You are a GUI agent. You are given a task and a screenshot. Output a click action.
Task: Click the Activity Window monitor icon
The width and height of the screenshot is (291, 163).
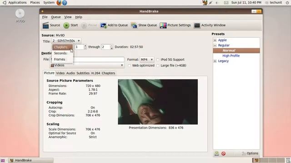point(197,25)
